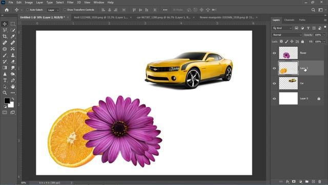Select the Frame tool

(5, 49)
